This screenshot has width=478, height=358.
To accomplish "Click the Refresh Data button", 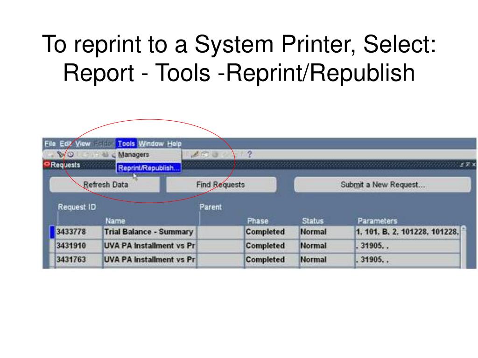I will [105, 185].
